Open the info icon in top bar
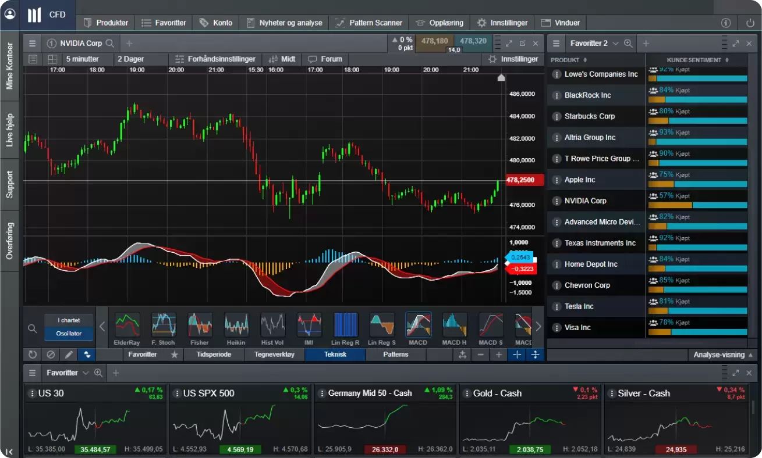Screen dimensions: 762x458 [x=726, y=23]
